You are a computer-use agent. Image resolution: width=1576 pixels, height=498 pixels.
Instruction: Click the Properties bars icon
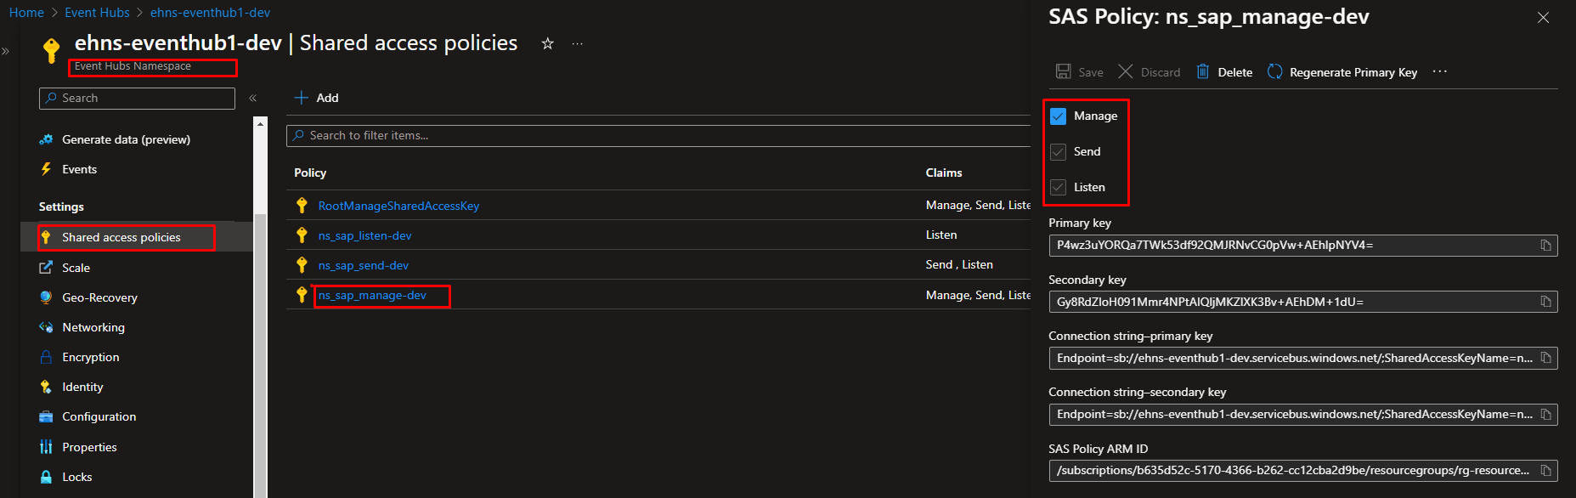tap(46, 447)
